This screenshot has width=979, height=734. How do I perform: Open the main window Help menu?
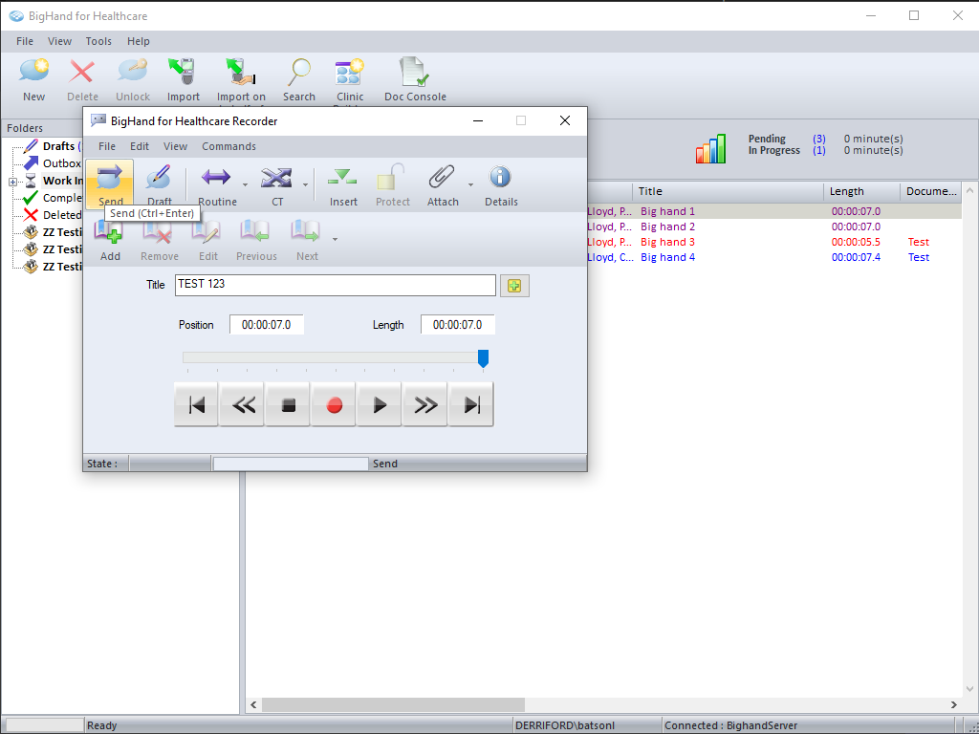point(139,41)
